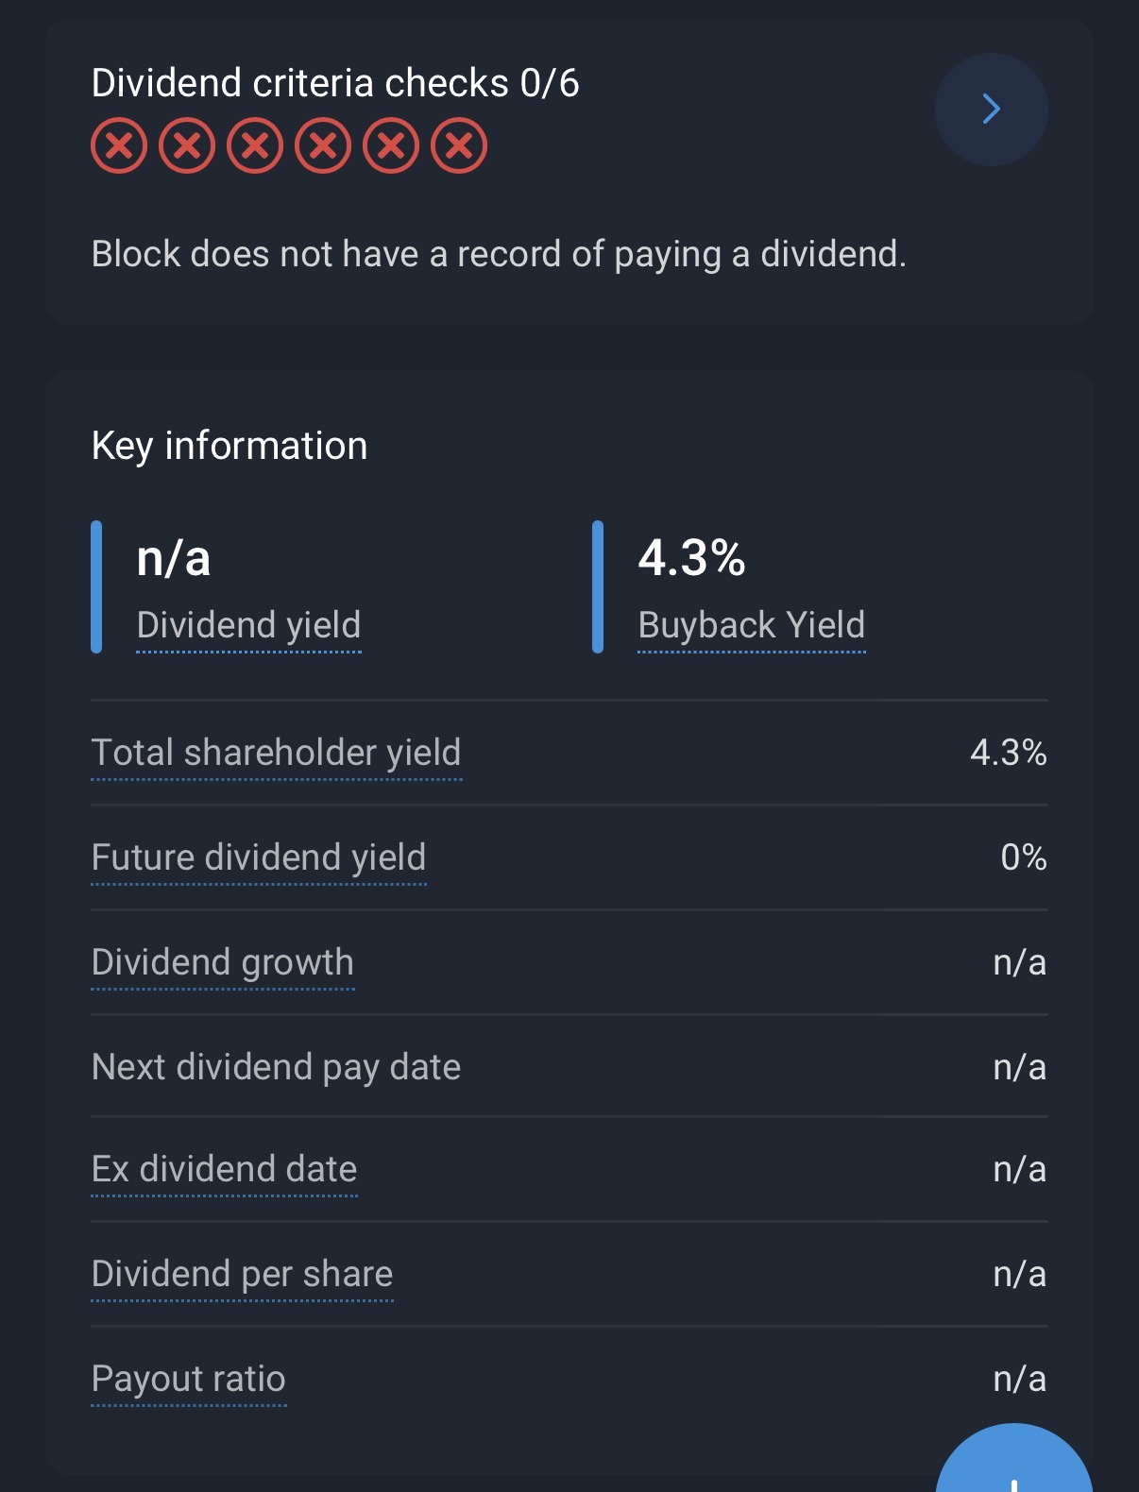Click the fifth failed criteria X icon
Screen dimensions: 1139x1492
(391, 146)
